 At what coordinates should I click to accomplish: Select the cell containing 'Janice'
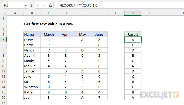click(x=32, y=71)
